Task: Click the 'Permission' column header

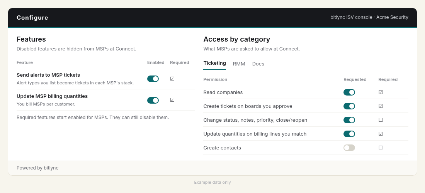Action: click(x=215, y=79)
